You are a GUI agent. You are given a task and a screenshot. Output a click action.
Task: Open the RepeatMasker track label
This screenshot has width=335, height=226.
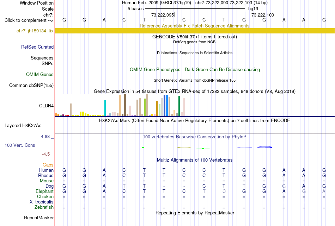click(x=39, y=218)
